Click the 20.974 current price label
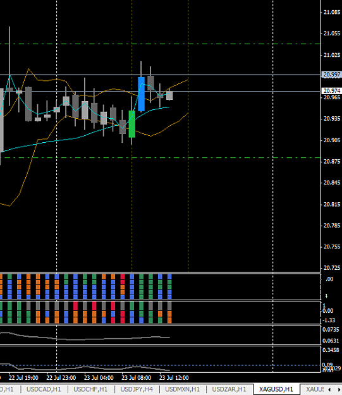This screenshot has width=342, height=395. click(331, 90)
